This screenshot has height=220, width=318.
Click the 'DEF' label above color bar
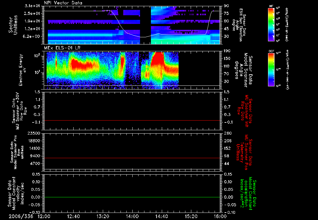(x=271, y=51)
